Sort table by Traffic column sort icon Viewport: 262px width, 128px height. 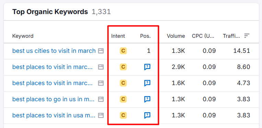coord(247,36)
